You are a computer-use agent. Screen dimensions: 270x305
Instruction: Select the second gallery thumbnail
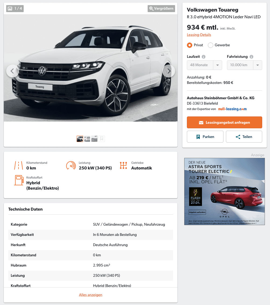87,139
